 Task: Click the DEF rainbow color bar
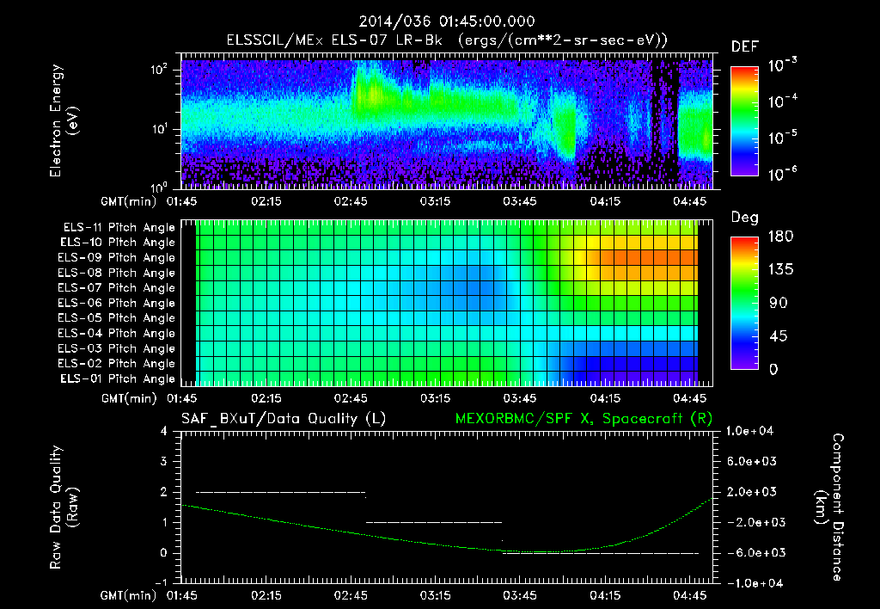[x=744, y=120]
